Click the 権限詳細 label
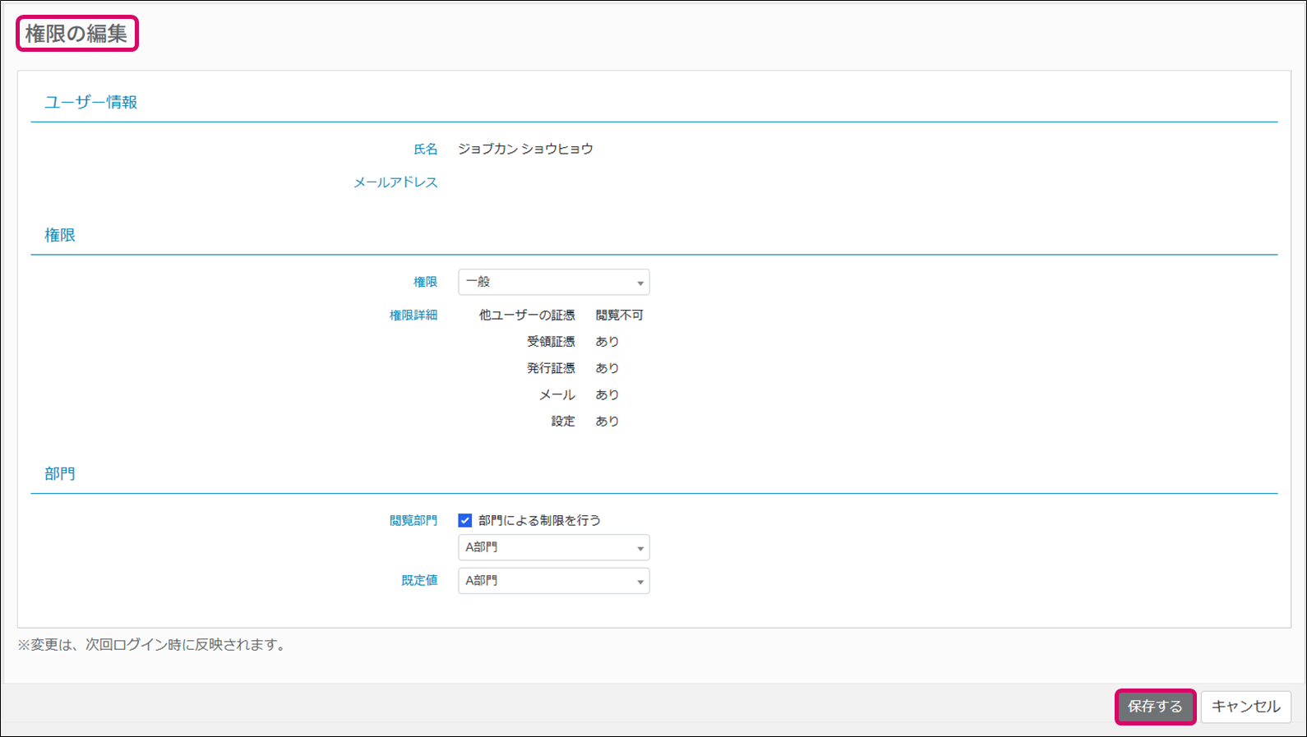This screenshot has width=1307, height=737. pyautogui.click(x=413, y=316)
